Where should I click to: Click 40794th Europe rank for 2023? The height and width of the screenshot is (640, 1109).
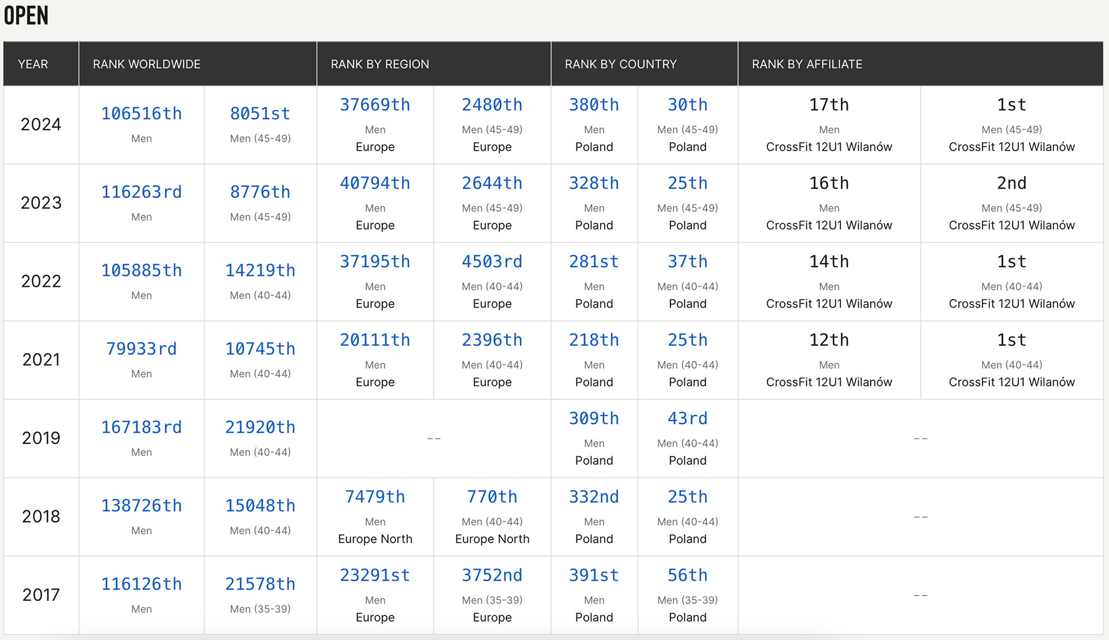click(x=375, y=184)
